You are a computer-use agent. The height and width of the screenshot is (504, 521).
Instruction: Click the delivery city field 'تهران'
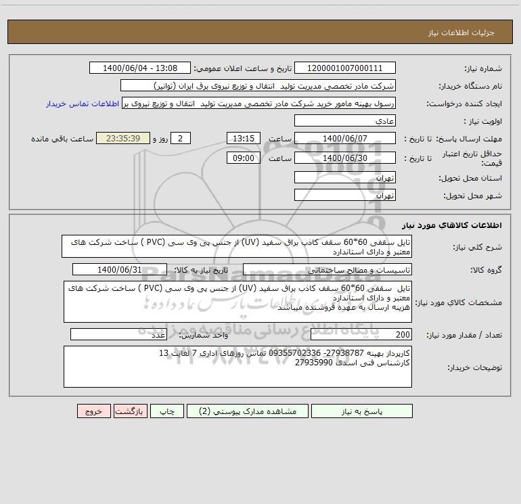(345, 196)
